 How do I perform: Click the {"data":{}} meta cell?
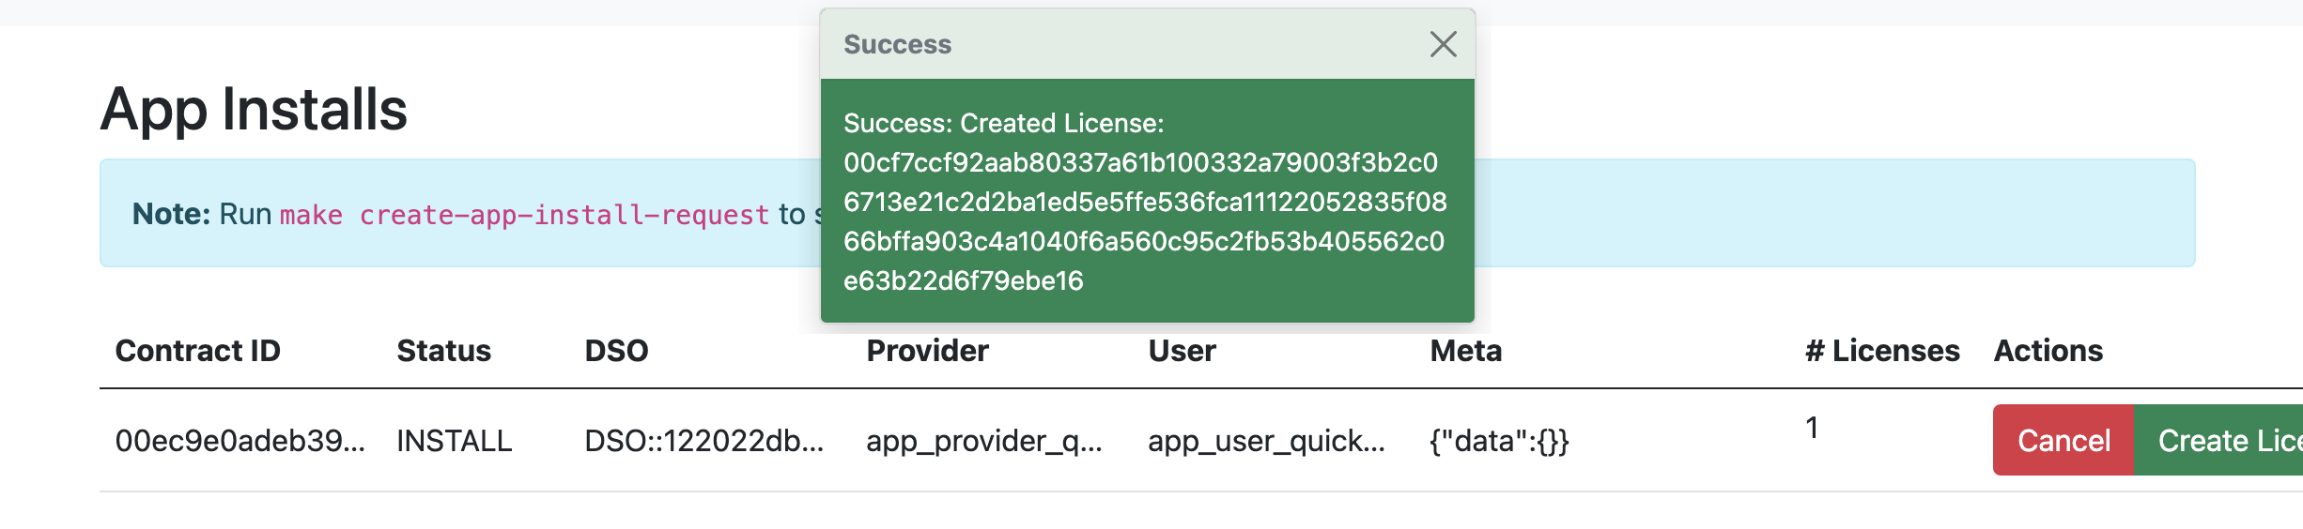1499,441
